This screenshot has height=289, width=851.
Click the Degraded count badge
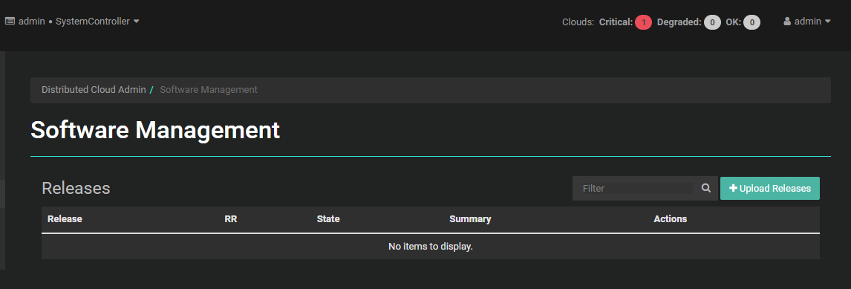pyautogui.click(x=712, y=22)
